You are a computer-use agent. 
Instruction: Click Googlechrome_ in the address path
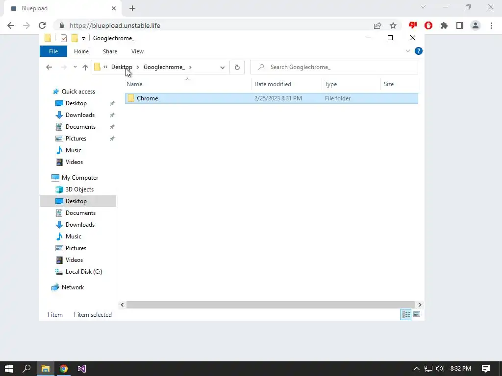coord(164,67)
